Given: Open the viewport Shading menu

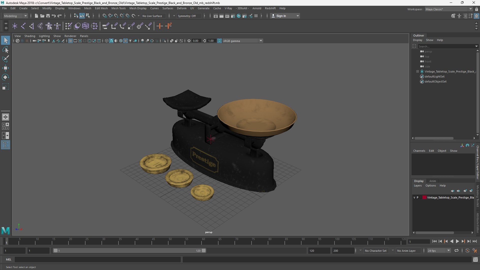Looking at the screenshot, I should click(30, 36).
